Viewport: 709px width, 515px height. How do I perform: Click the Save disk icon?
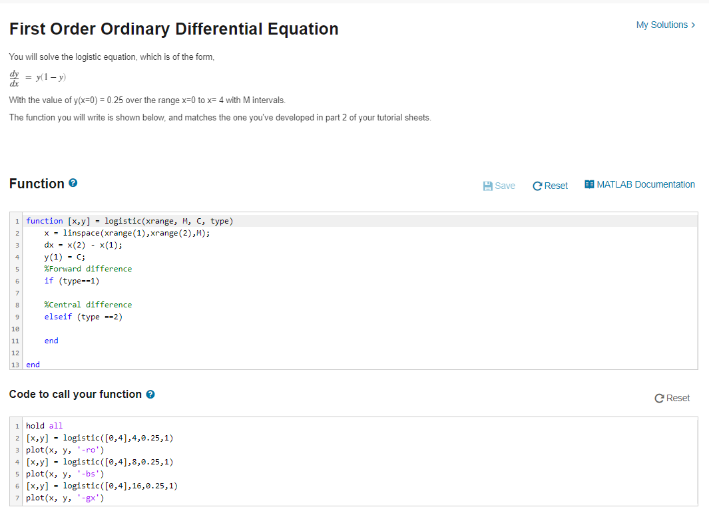coord(487,185)
